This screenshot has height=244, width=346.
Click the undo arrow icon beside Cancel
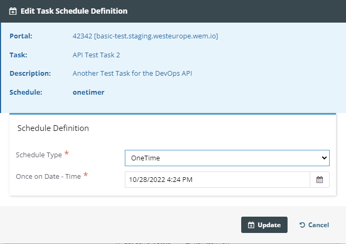tap(302, 225)
